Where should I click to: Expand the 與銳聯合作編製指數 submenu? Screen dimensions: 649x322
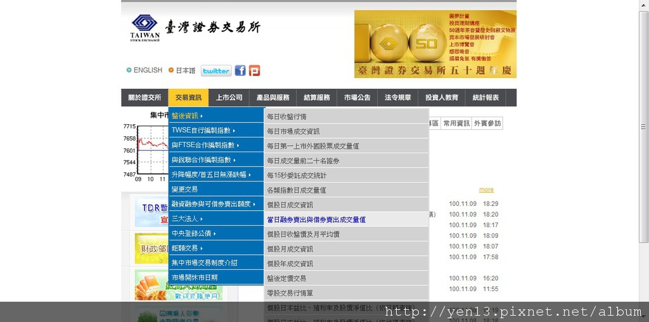pyautogui.click(x=216, y=160)
